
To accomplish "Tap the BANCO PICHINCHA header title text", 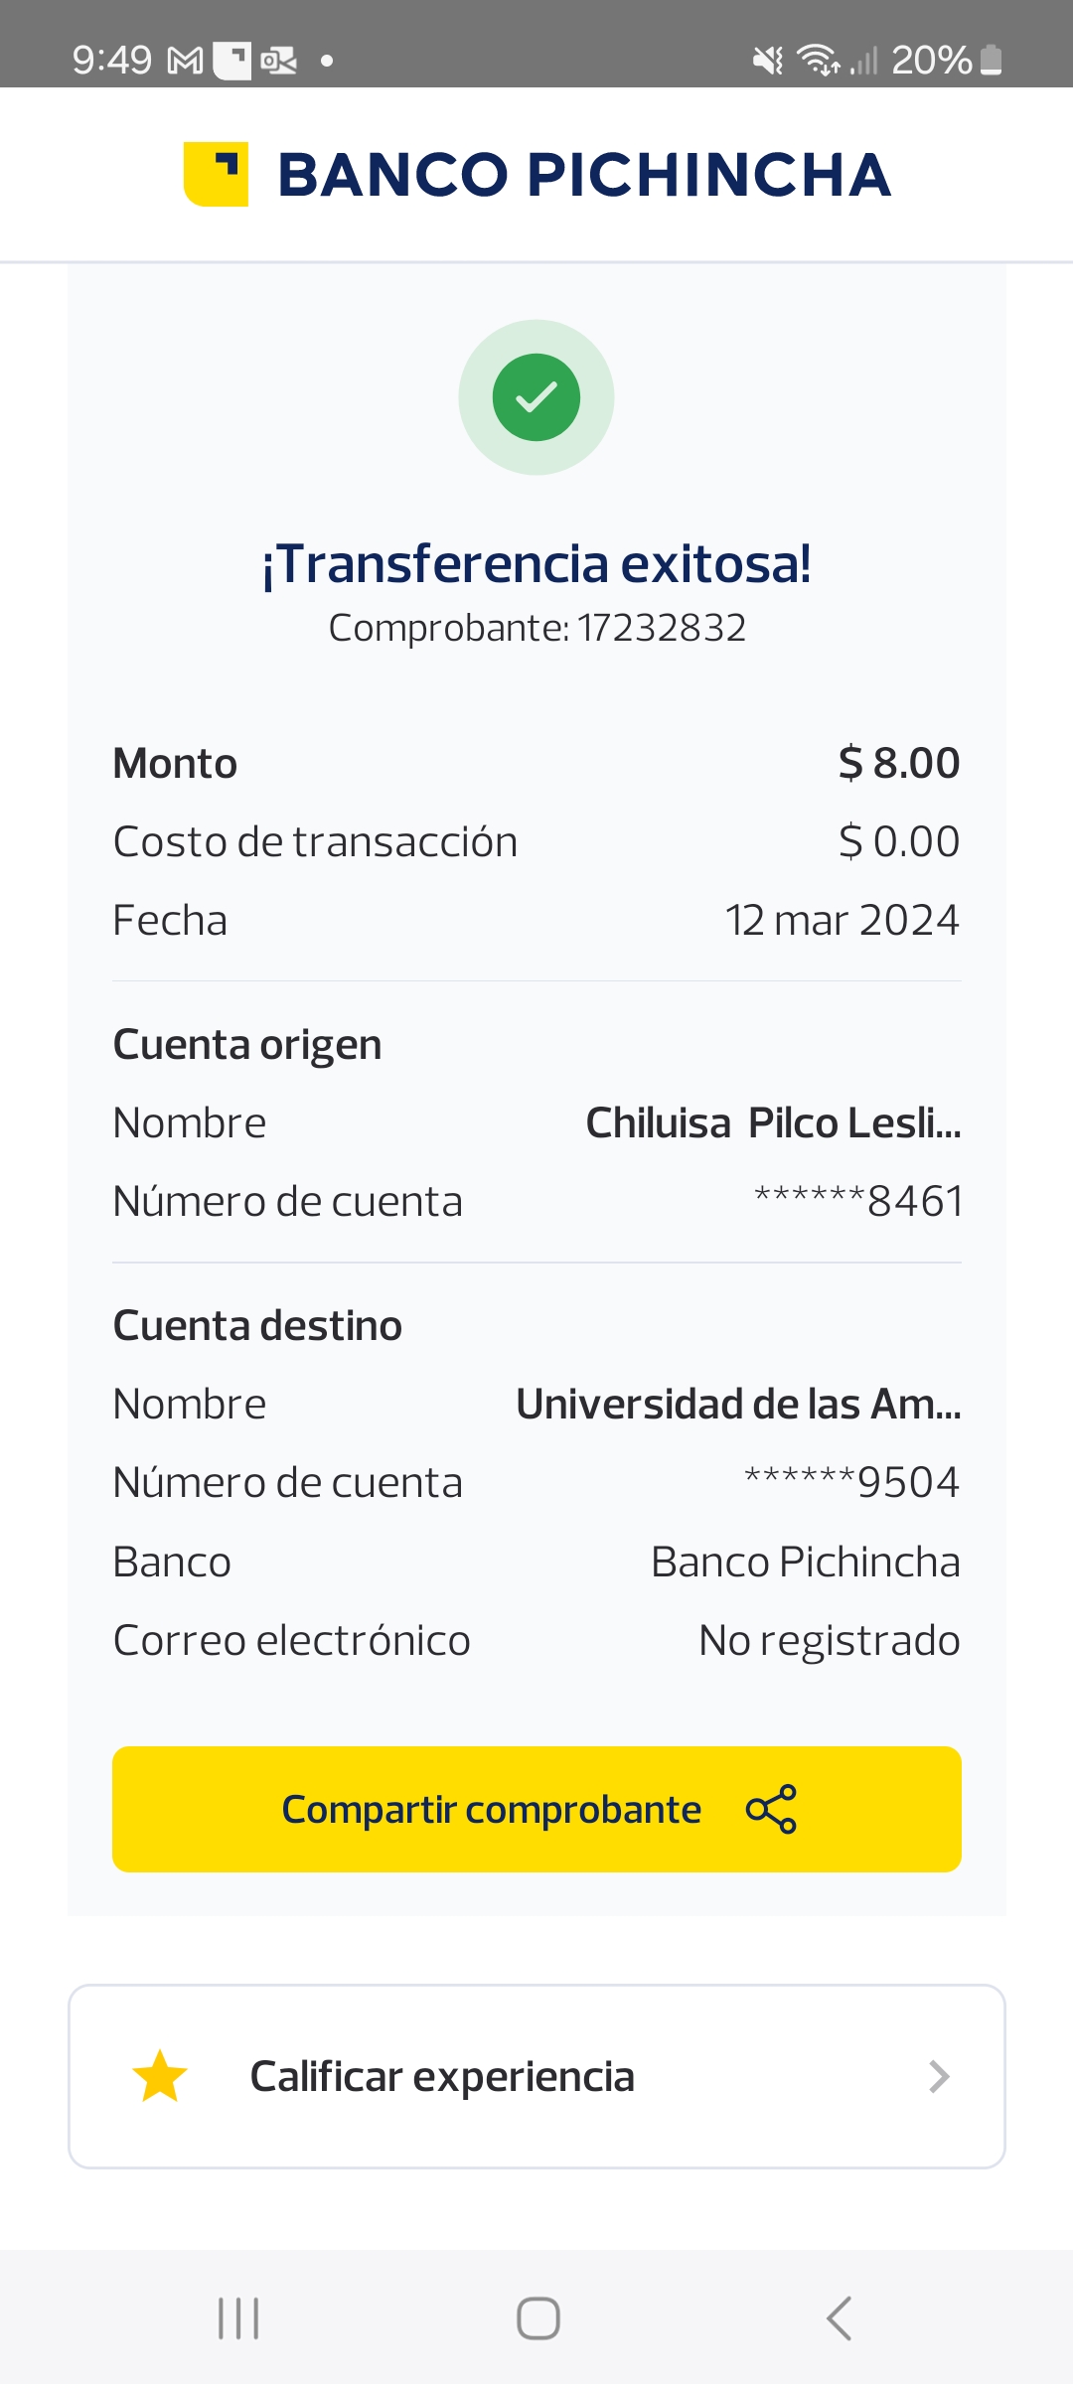I will click(584, 175).
